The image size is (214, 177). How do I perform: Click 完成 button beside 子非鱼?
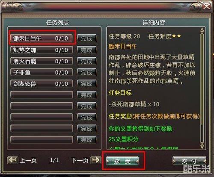coord(86,72)
